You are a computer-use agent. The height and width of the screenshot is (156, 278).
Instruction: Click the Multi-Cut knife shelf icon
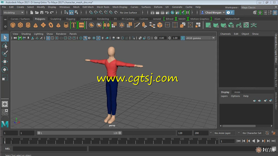137,25
